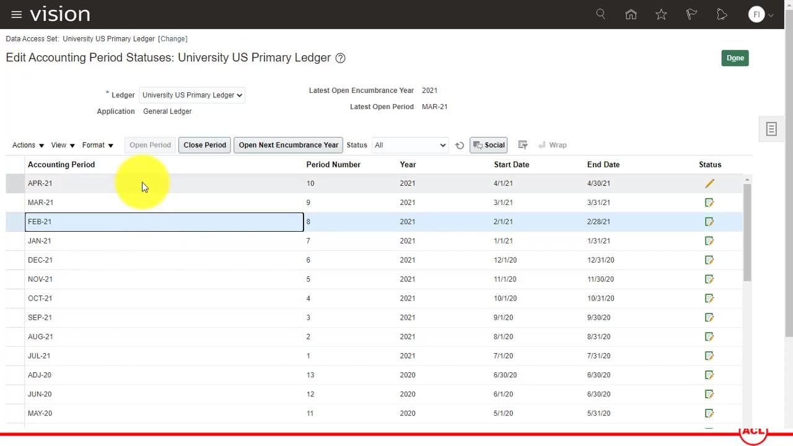Open the Actions menu
The image size is (793, 446).
point(28,145)
